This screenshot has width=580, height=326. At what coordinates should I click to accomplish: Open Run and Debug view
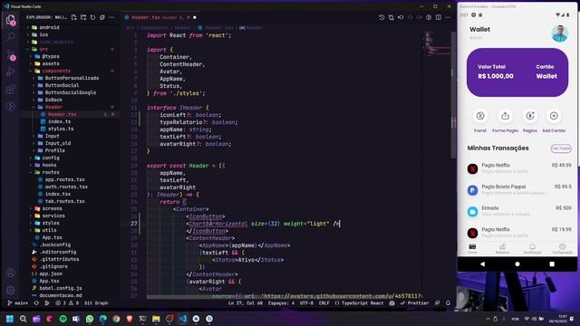pyautogui.click(x=11, y=72)
